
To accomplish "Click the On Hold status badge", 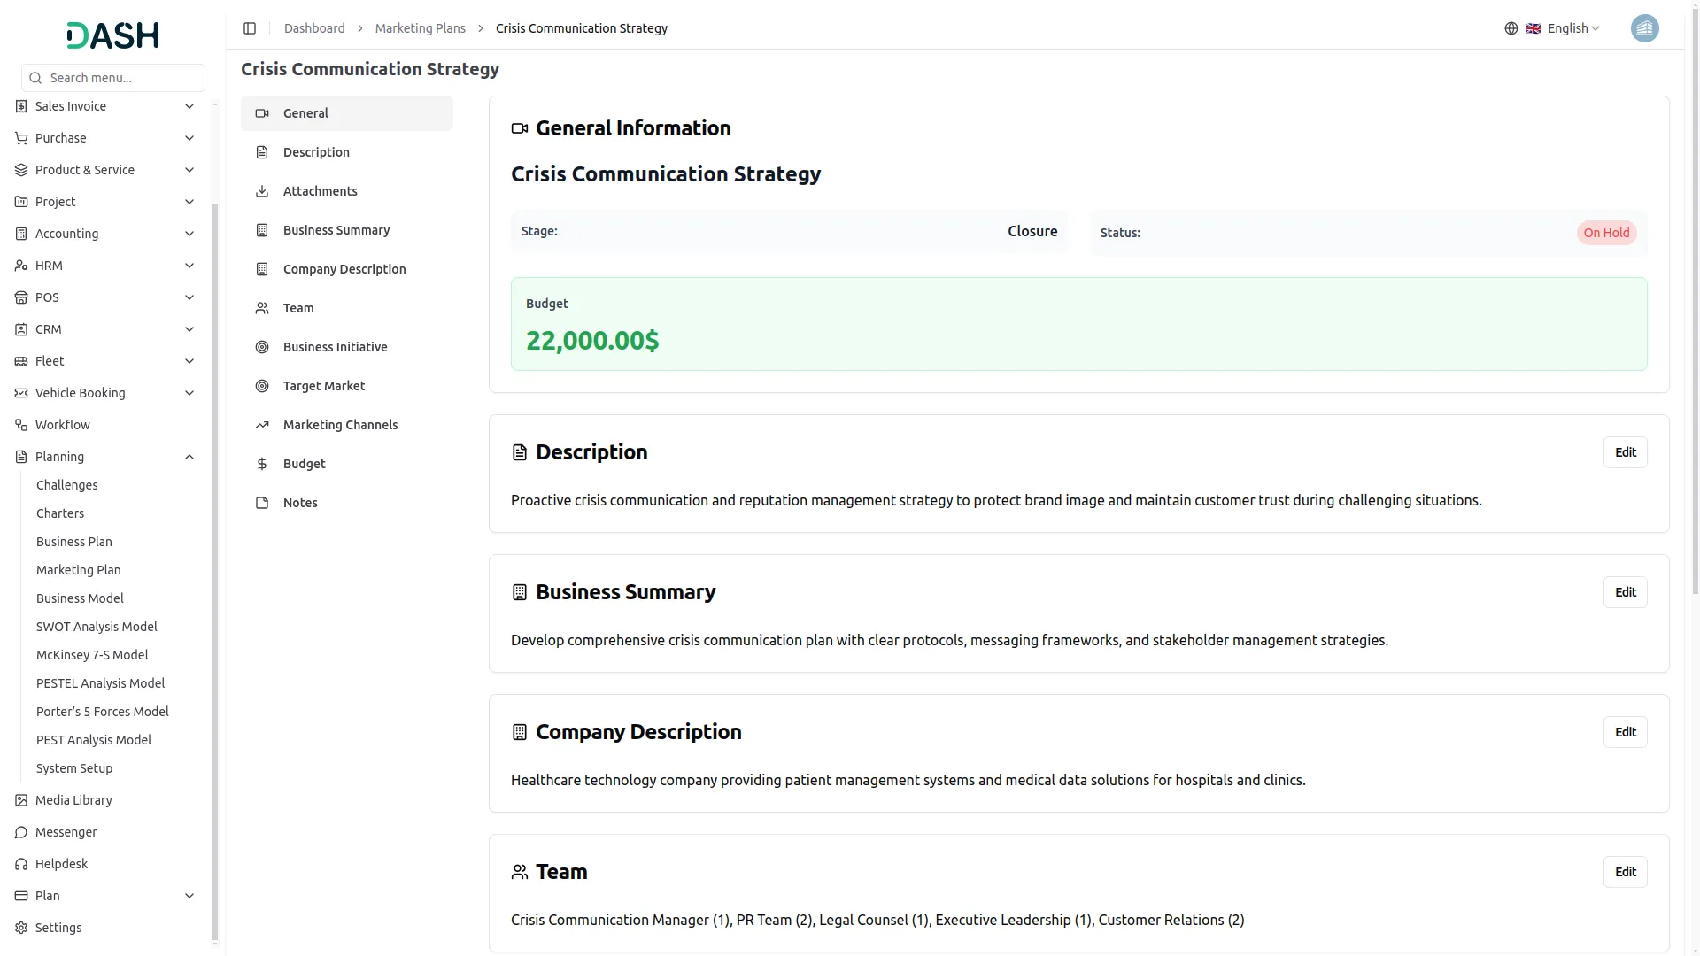I will 1606,233.
